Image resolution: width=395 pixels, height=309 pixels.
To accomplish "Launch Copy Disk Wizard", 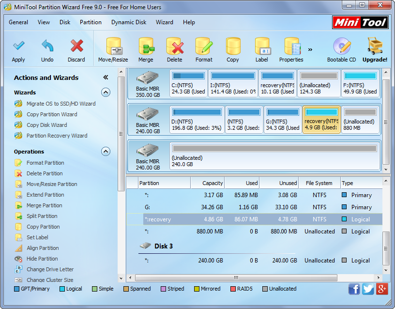I will pyautogui.click(x=41, y=125).
